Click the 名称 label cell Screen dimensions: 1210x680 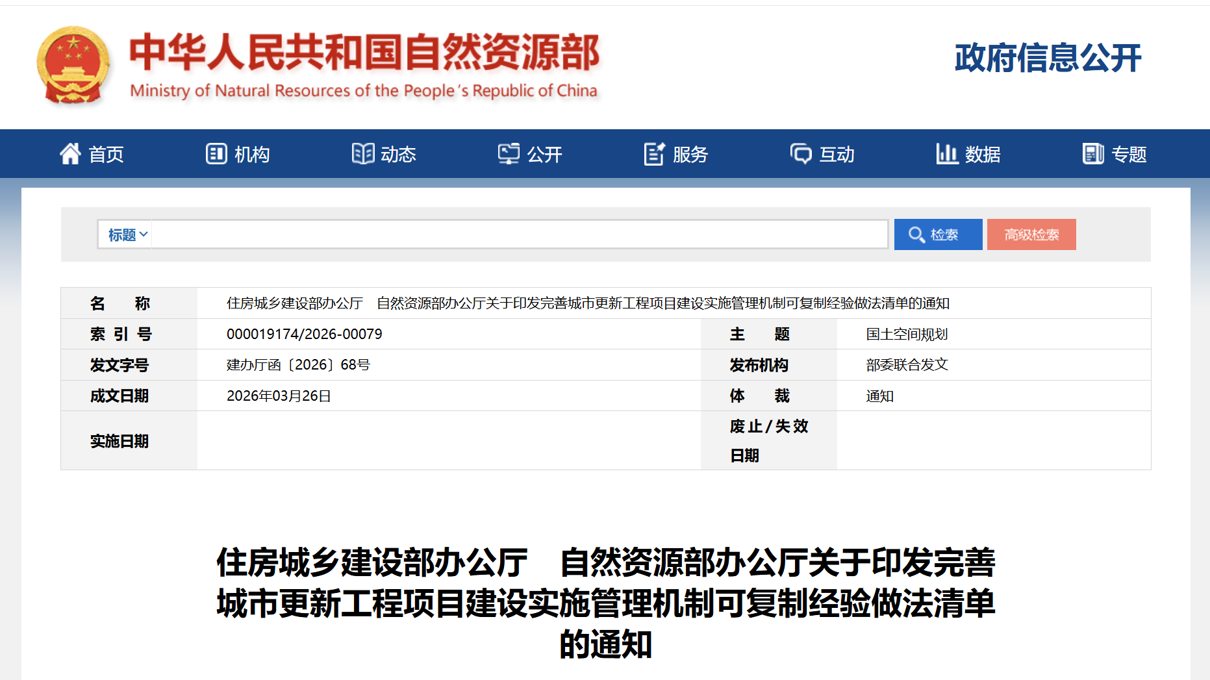point(129,303)
